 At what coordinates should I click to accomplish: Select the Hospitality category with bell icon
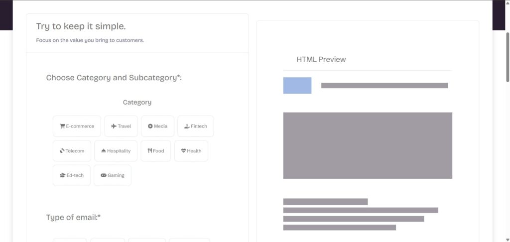116,151
